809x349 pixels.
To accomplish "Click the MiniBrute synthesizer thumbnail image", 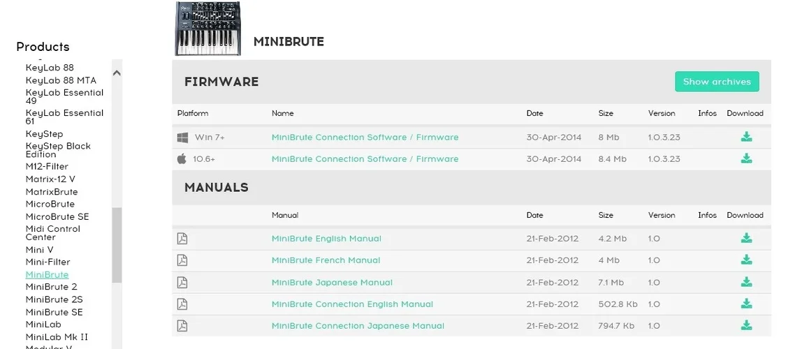I will [207, 29].
